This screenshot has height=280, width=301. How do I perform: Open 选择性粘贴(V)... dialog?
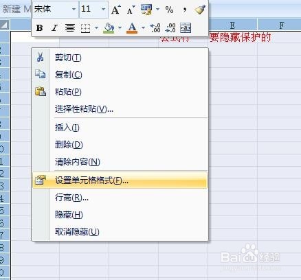click(120, 109)
